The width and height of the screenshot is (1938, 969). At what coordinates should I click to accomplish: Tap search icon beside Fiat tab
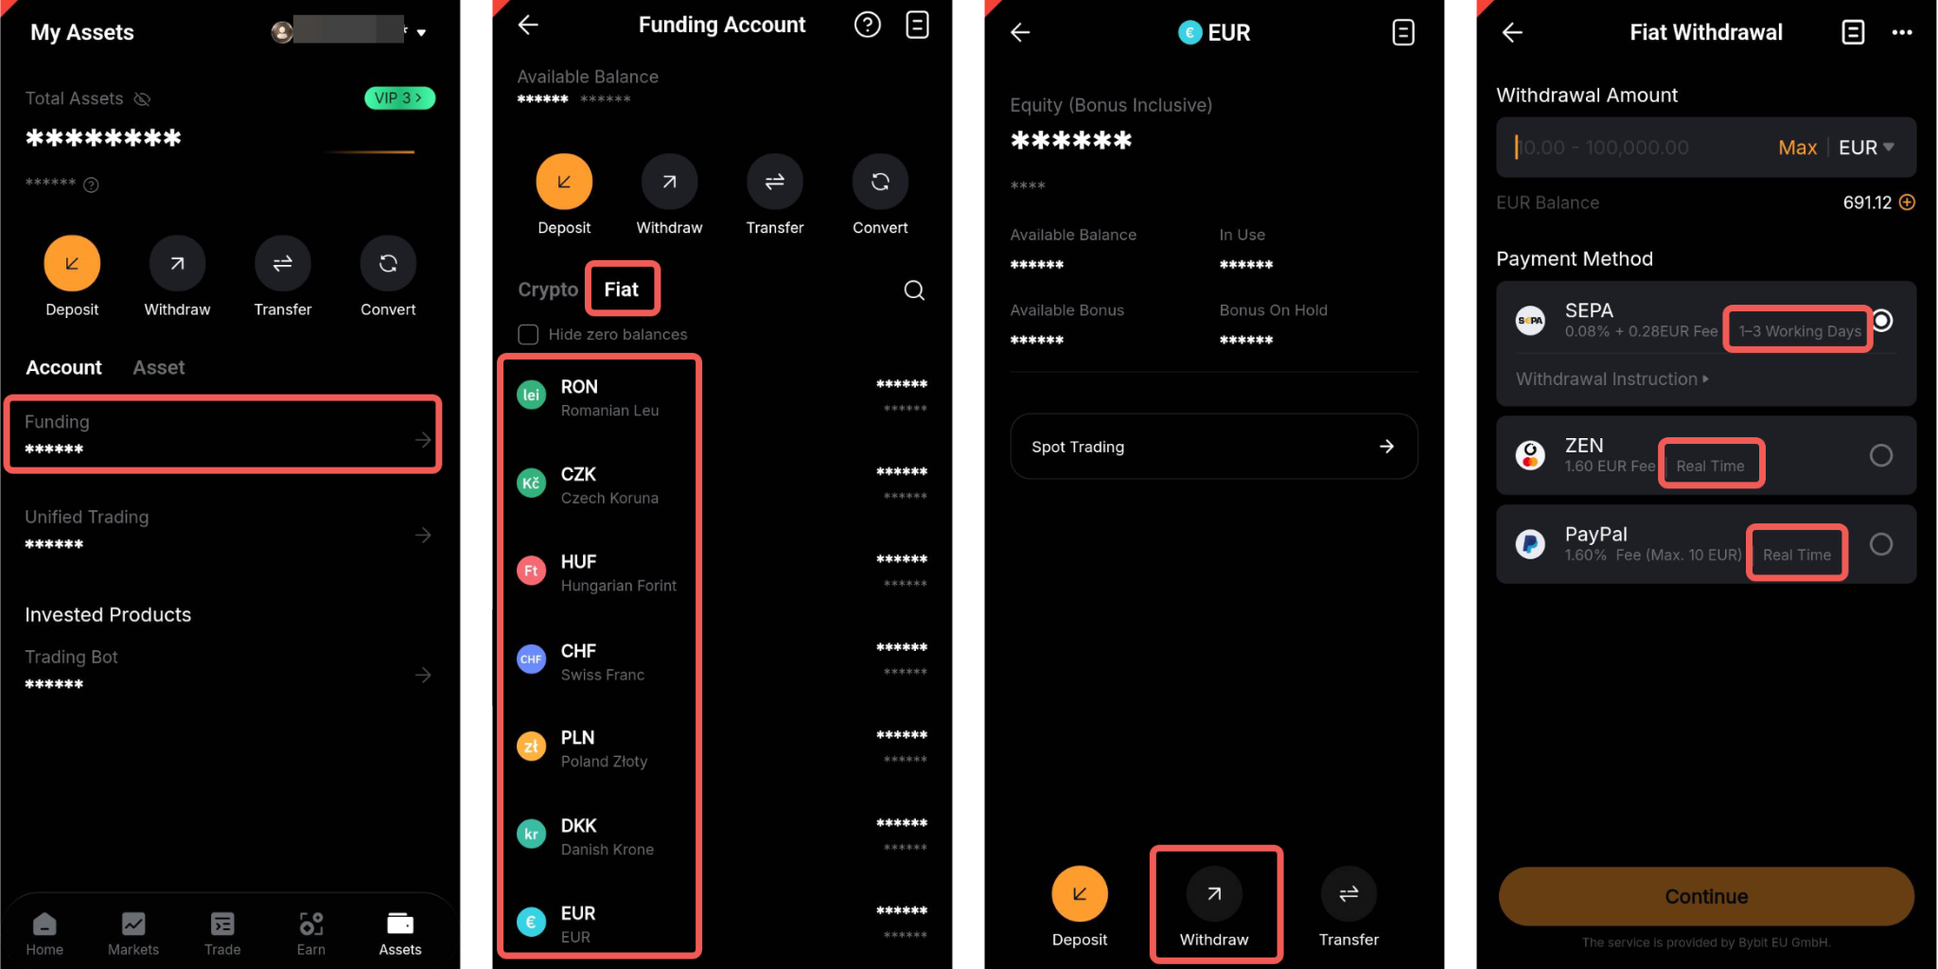(913, 290)
